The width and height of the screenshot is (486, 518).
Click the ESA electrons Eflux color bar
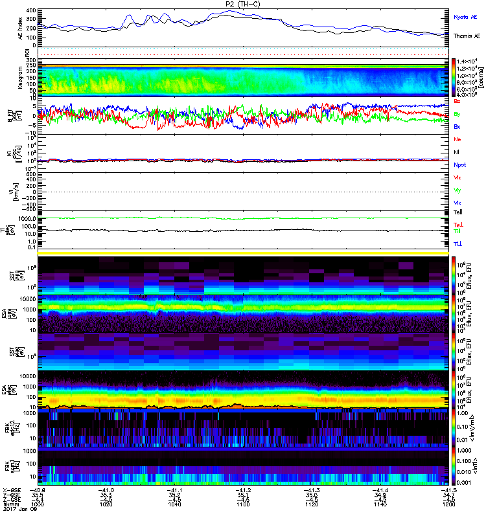pyautogui.click(x=454, y=390)
